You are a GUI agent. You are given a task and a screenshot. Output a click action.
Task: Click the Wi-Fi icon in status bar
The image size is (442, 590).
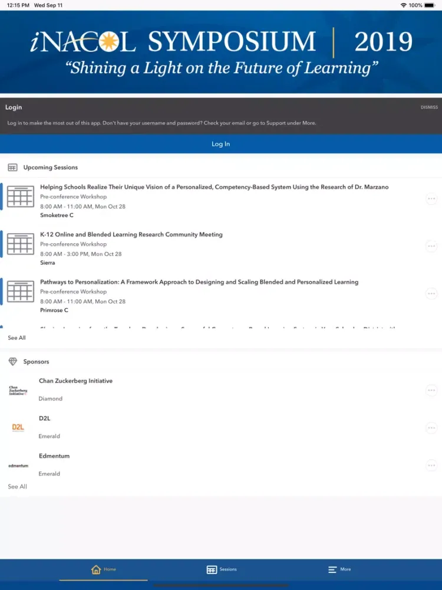(404, 5)
